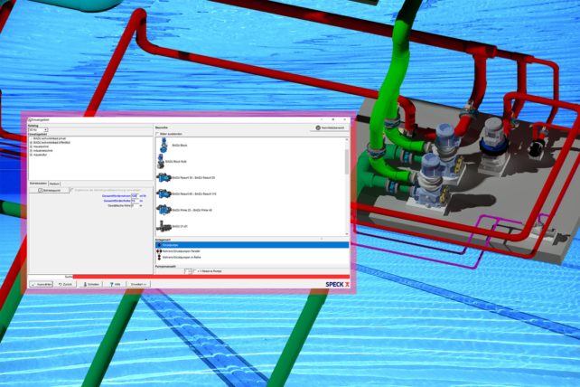Click the Auswählen button
Screen dimensions: 580x387
pos(42,284)
